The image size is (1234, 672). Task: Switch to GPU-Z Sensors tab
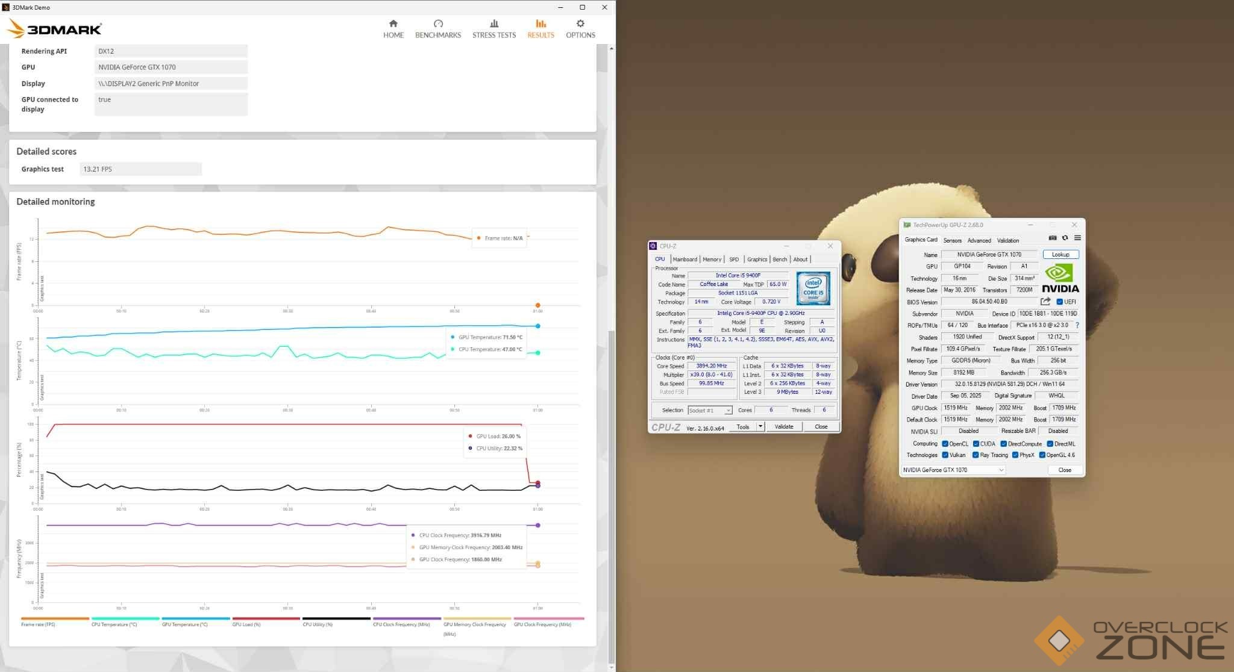tap(952, 240)
